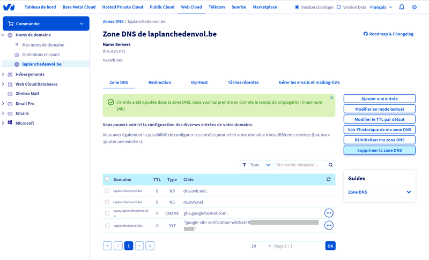The width and height of the screenshot is (429, 260).
Task: Check the TXT entry checkbox
Action: coord(107,226)
